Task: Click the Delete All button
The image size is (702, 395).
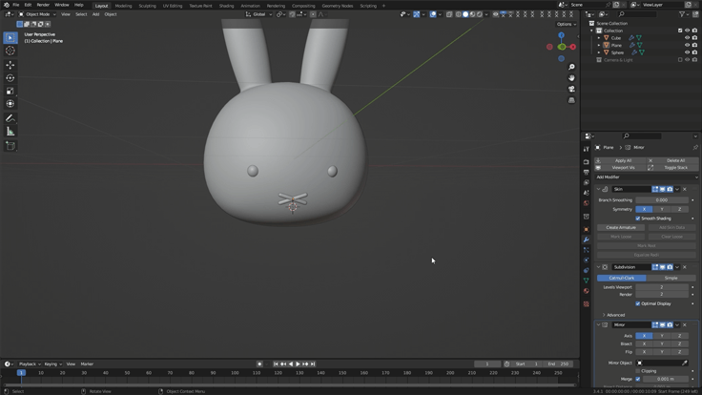Action: (672, 160)
